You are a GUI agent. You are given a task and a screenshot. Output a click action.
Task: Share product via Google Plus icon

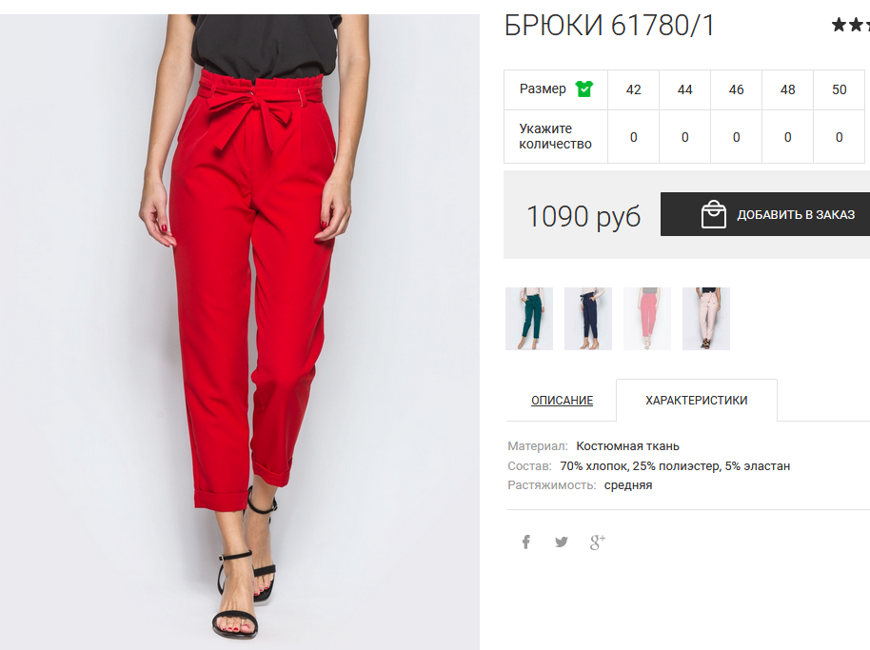click(x=598, y=542)
